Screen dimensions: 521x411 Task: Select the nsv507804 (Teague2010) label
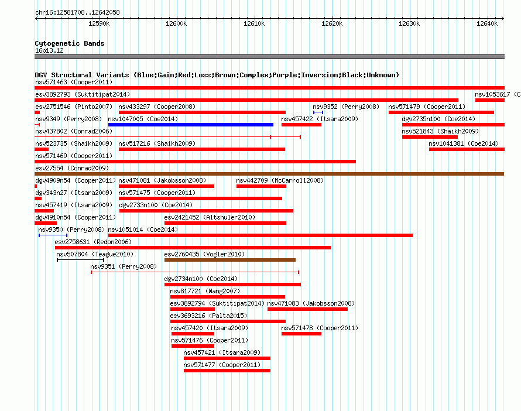pyautogui.click(x=95, y=254)
